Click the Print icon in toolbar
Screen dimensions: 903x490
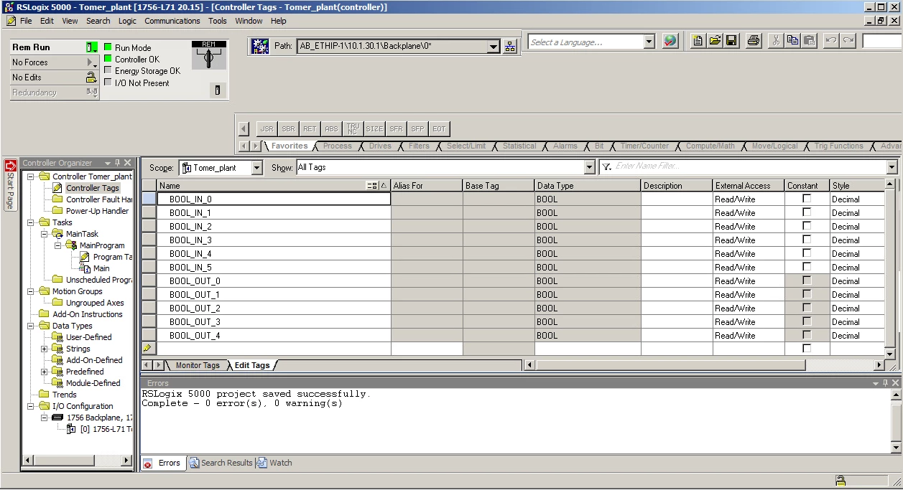point(753,41)
